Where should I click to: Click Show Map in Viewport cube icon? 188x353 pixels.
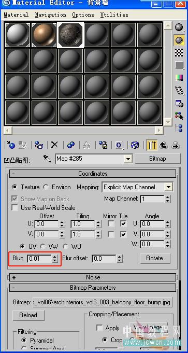pos(135,145)
